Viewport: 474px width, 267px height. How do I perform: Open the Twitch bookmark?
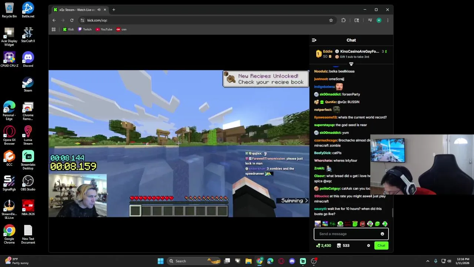(85, 29)
